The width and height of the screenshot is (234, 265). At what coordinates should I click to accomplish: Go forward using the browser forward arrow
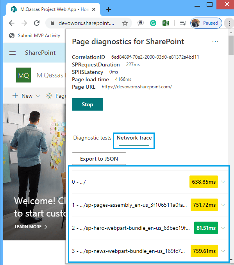pyautogui.click(x=24, y=23)
